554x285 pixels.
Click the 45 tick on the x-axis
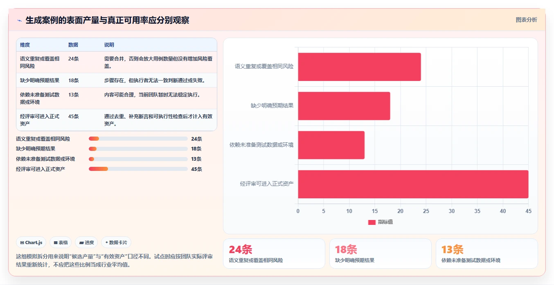(x=528, y=211)
